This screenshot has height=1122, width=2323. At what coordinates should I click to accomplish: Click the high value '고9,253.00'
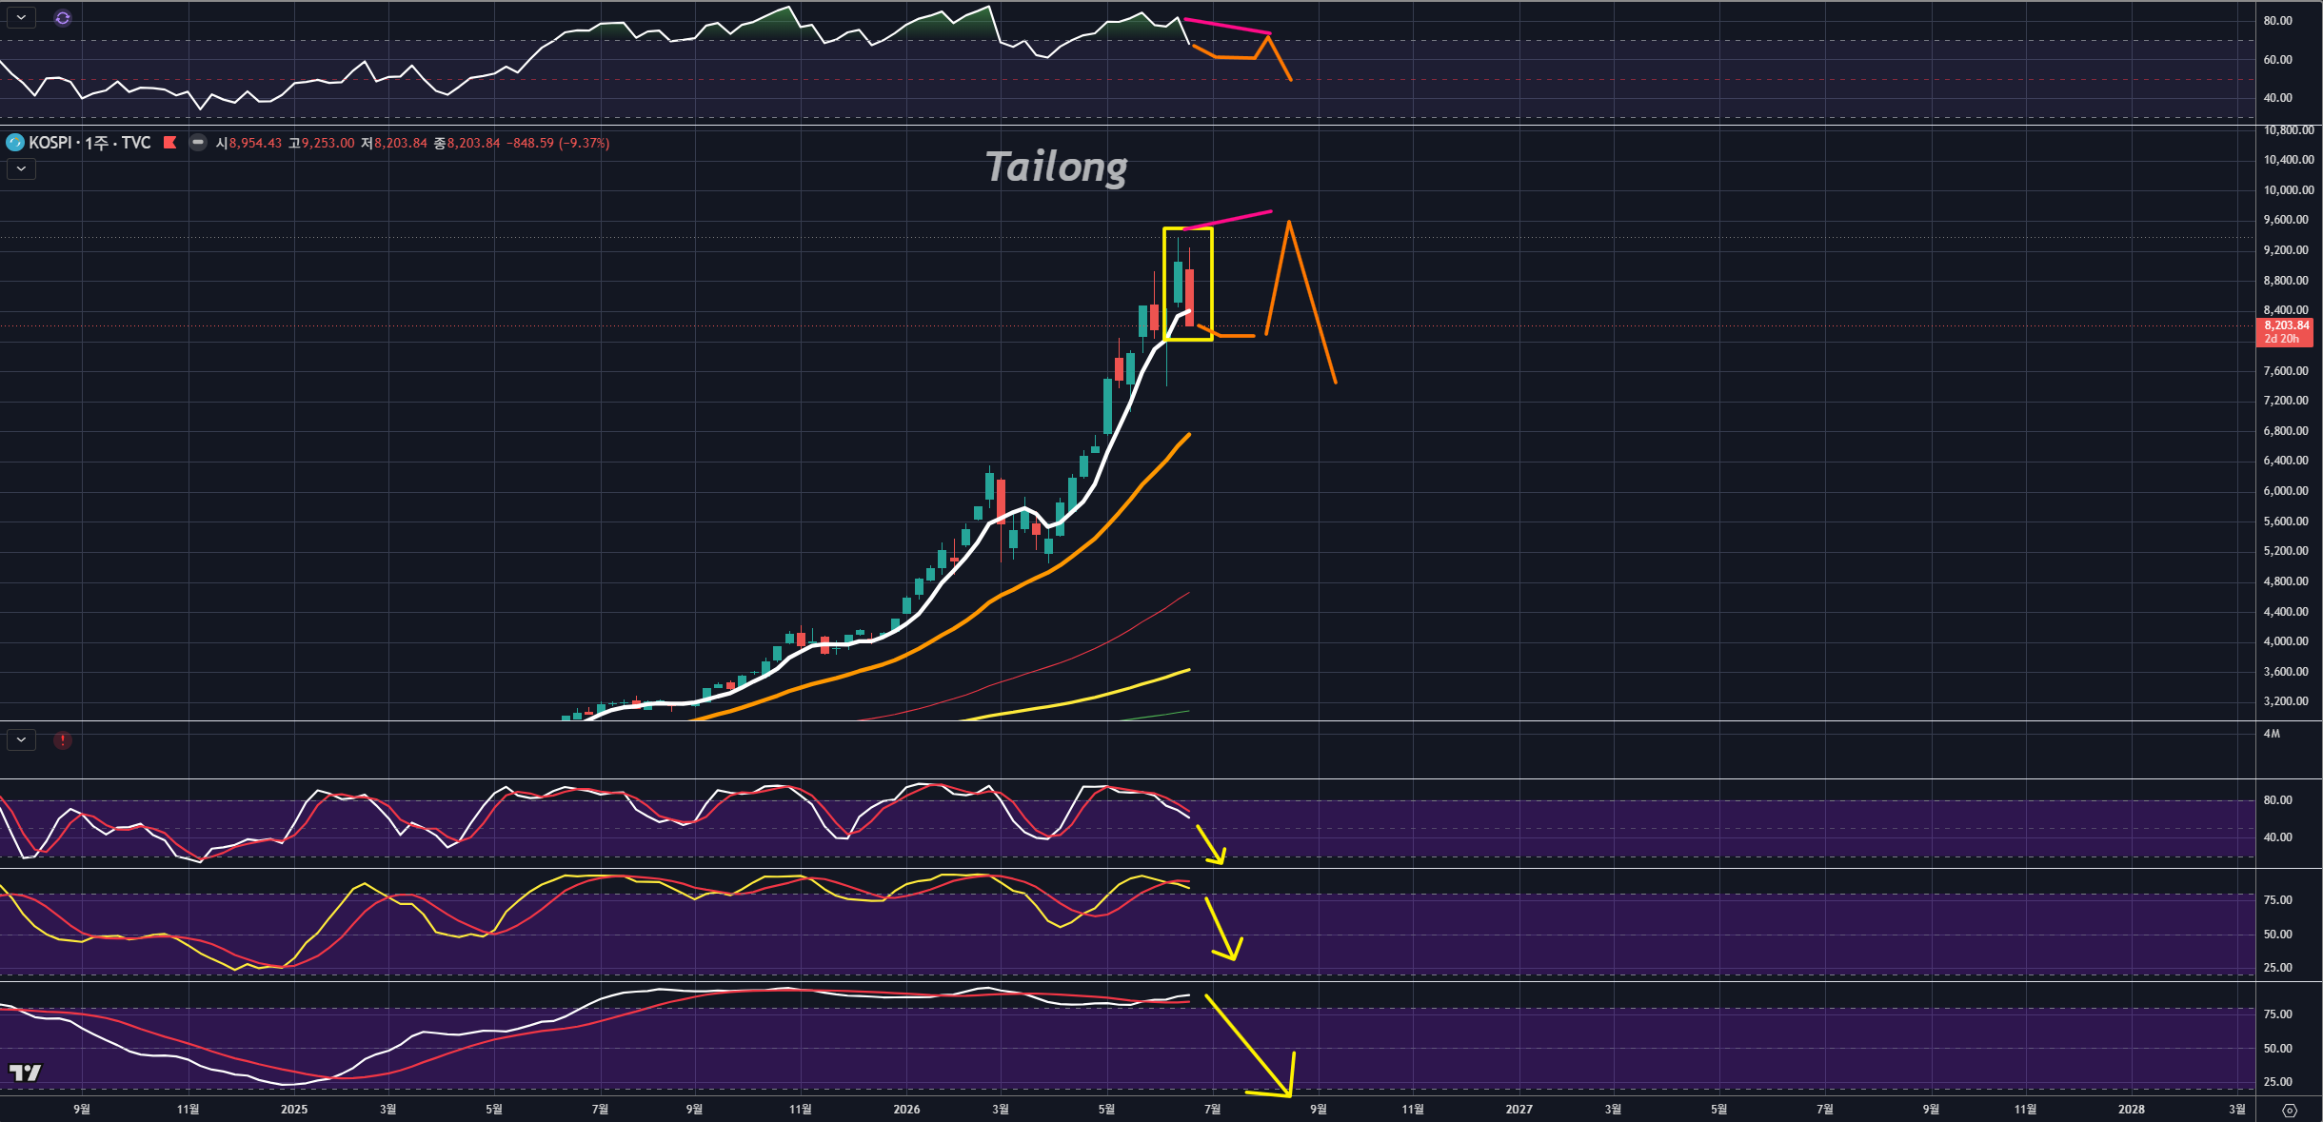[322, 144]
